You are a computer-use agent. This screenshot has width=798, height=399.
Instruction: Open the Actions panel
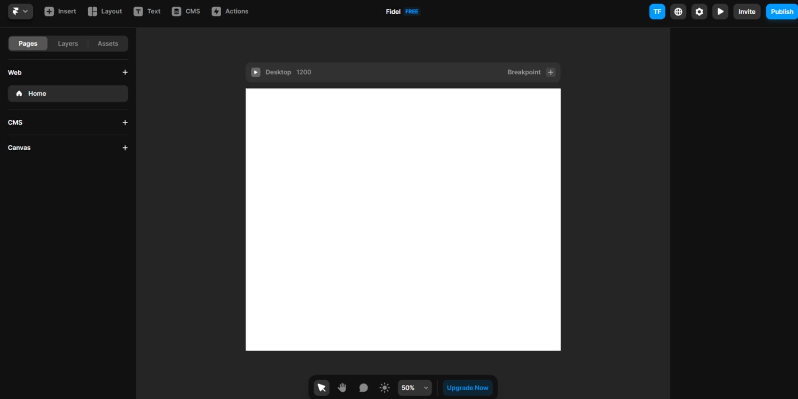(230, 11)
